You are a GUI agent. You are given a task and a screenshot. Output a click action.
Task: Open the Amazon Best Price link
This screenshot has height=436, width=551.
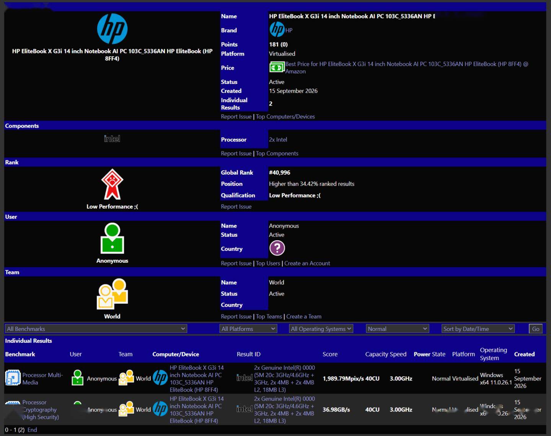click(407, 68)
